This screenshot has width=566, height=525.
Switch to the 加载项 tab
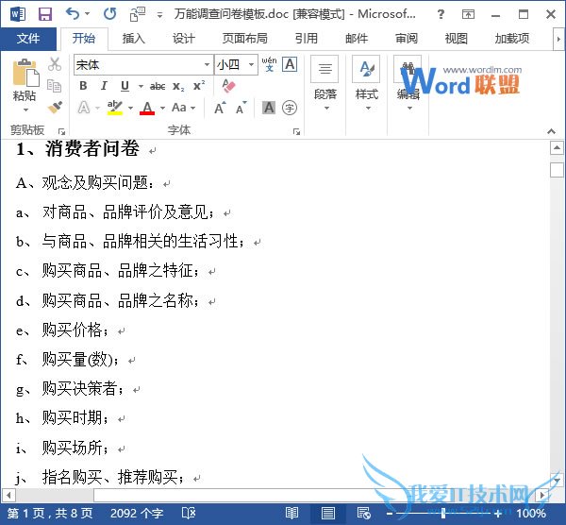pos(512,39)
